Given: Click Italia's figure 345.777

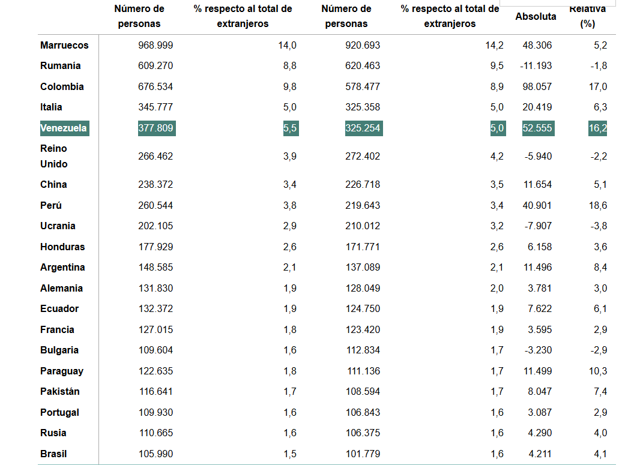Looking at the screenshot, I should point(155,107).
